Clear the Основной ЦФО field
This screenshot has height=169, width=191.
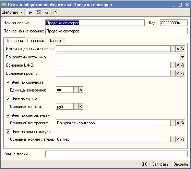[x=178, y=65]
